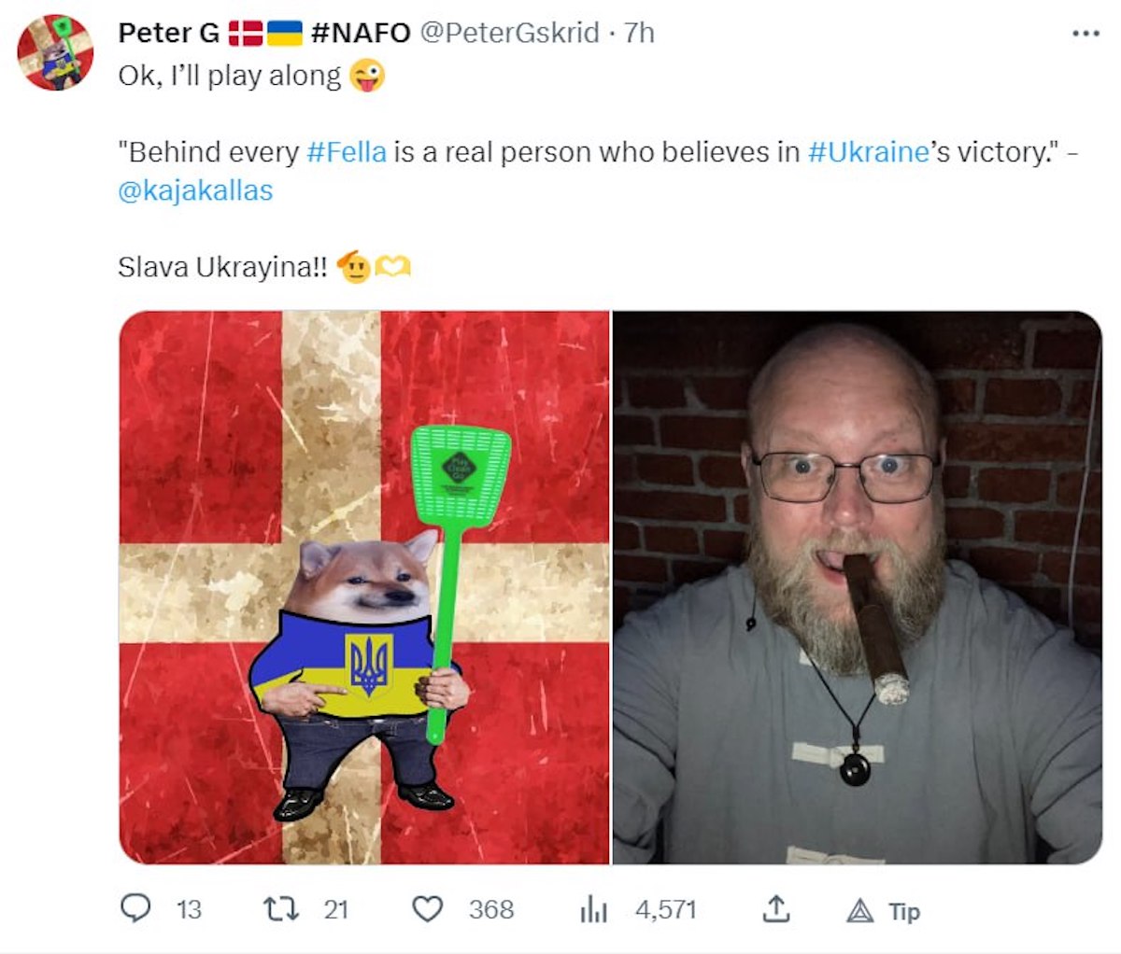The image size is (1121, 954).
Task: Click the Peter G display name
Action: click(168, 33)
